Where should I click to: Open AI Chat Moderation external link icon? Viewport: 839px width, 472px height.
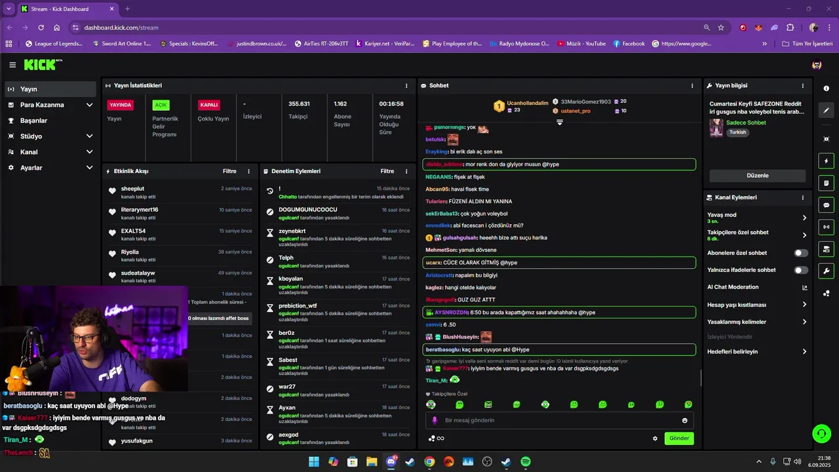(x=805, y=287)
